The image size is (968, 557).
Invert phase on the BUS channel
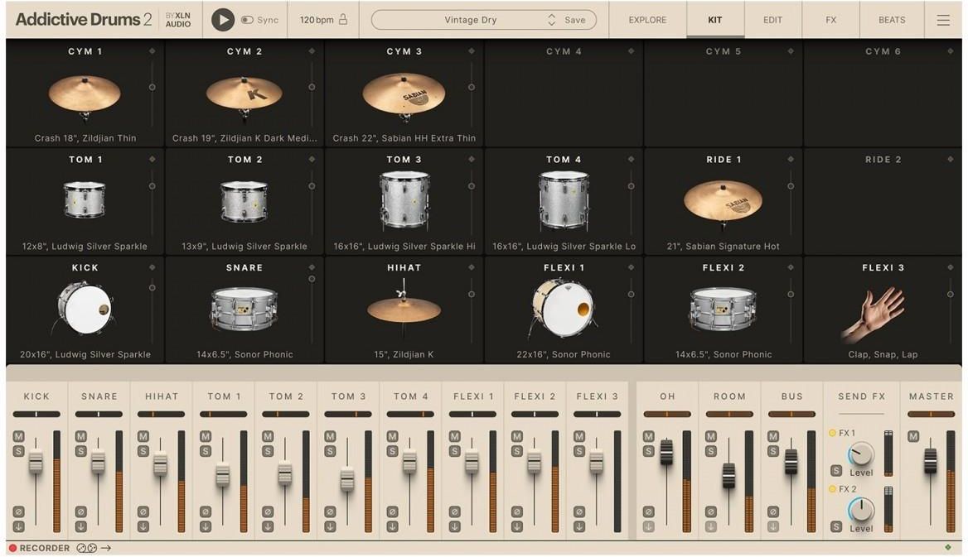click(x=773, y=511)
